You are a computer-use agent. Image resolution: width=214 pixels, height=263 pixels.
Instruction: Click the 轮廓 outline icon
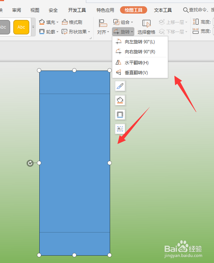42,32
